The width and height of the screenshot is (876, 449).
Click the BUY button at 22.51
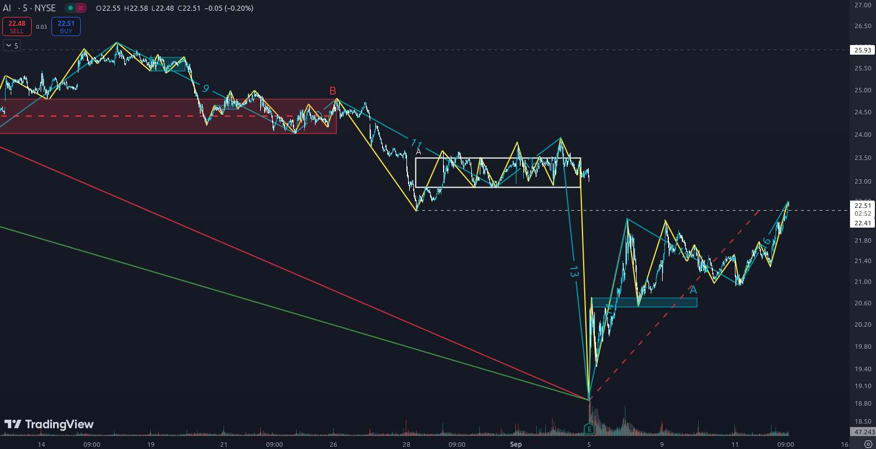[66, 26]
